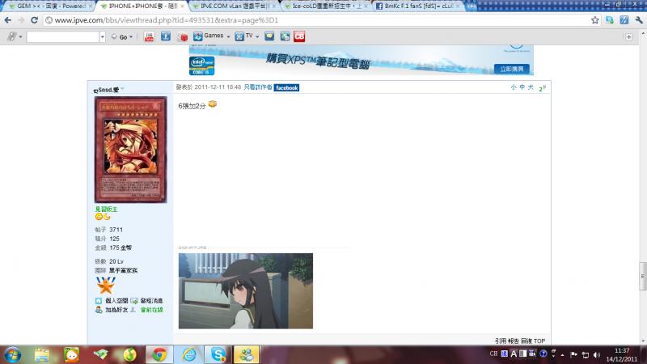Click the blue pencil extension icon
Viewport: 647px width, 364px height.
click(x=624, y=20)
